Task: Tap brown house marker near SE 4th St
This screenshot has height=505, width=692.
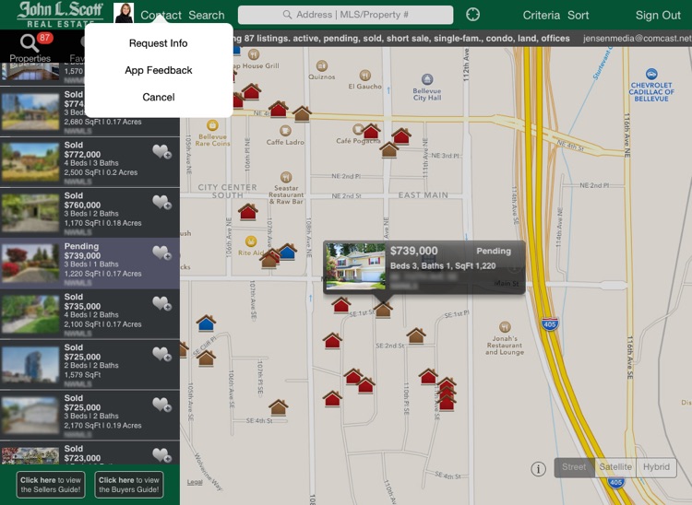Action: click(279, 407)
